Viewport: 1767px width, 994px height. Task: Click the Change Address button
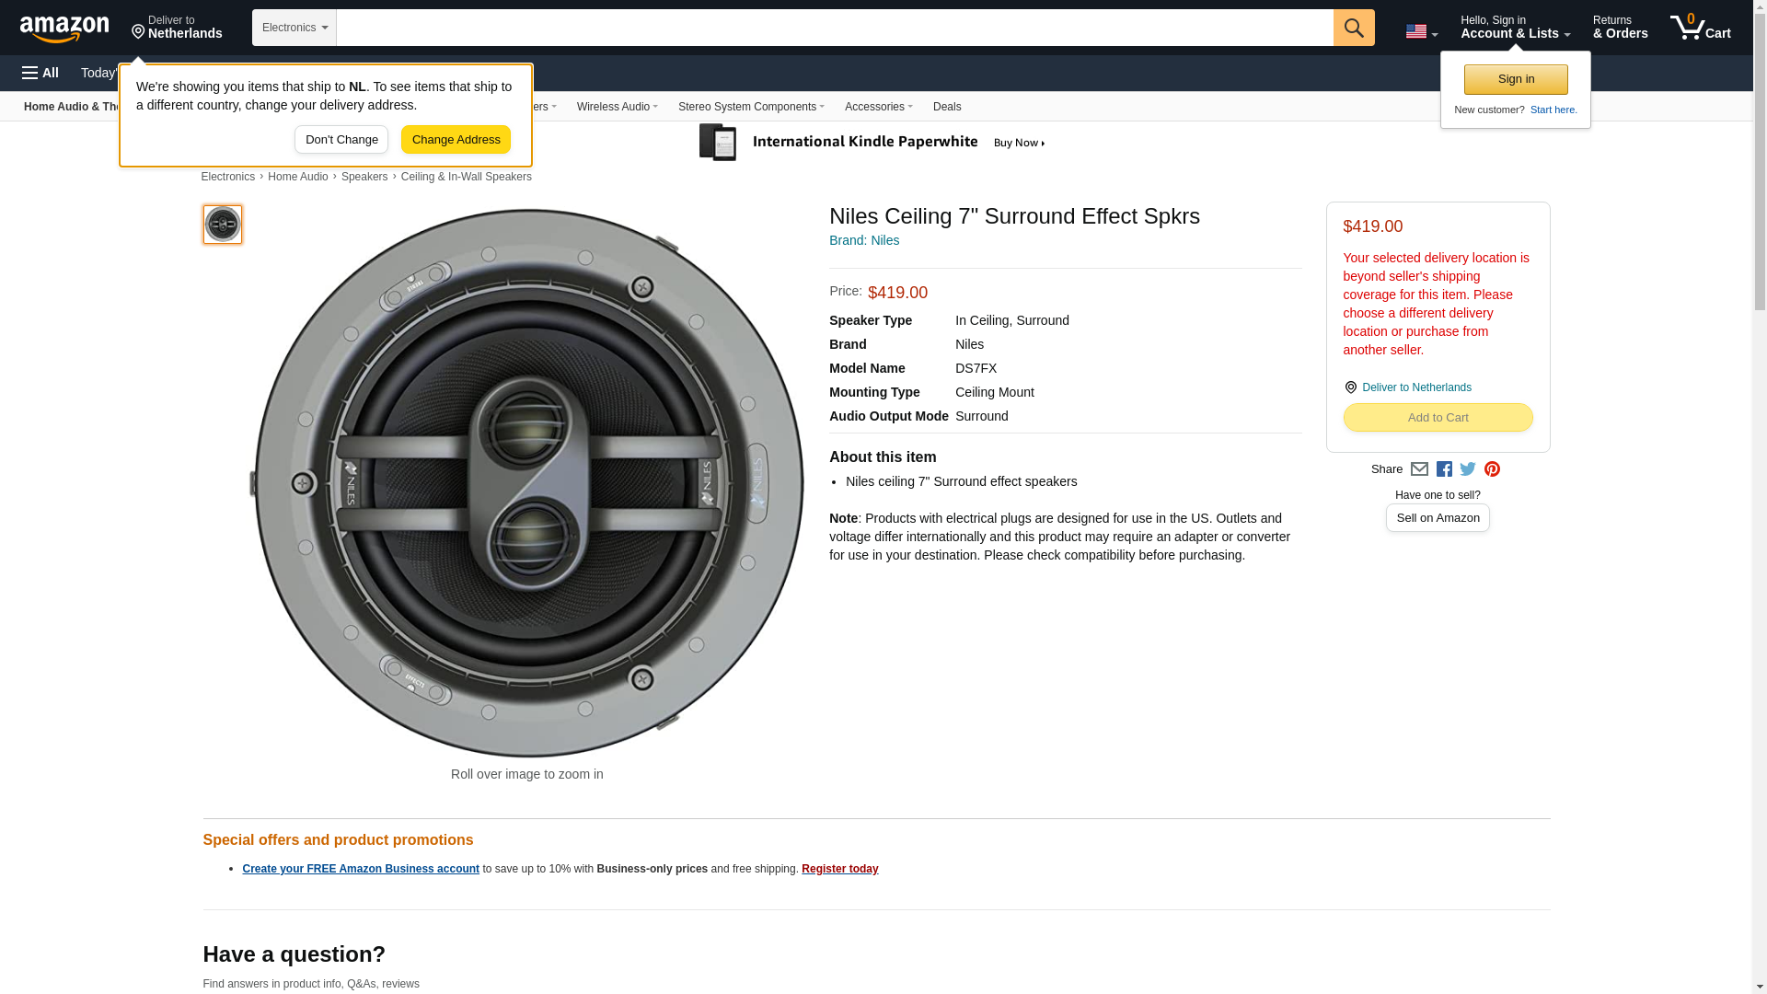pos(456,140)
